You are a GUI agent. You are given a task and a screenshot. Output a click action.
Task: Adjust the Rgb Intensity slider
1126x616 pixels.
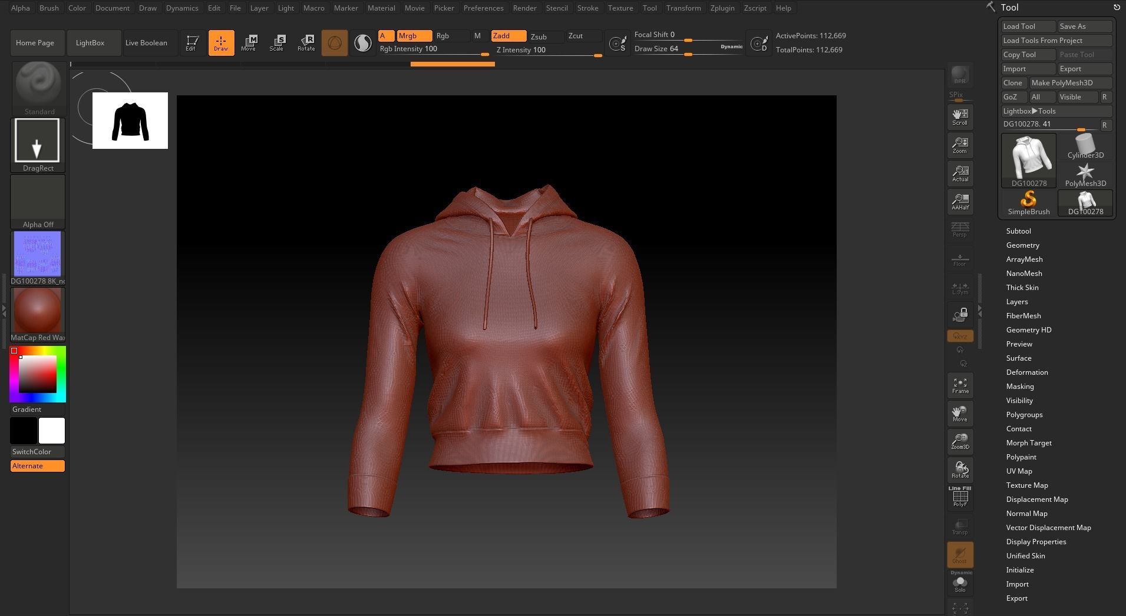pyautogui.click(x=434, y=49)
